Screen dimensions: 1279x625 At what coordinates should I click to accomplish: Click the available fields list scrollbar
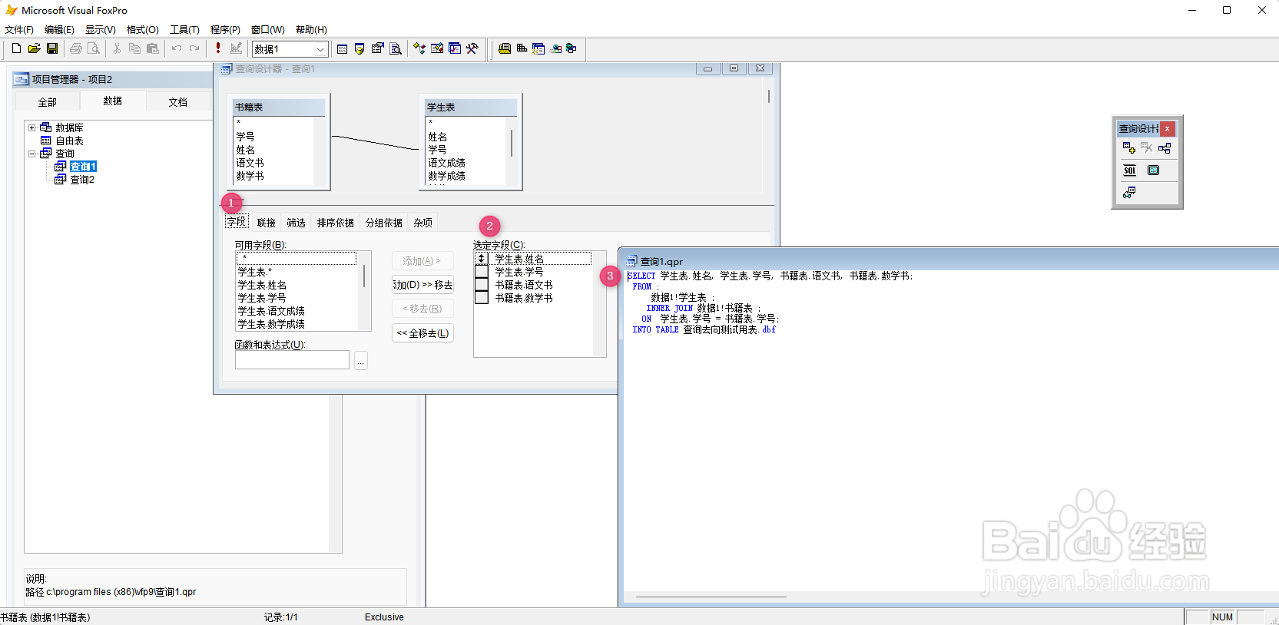click(364, 291)
